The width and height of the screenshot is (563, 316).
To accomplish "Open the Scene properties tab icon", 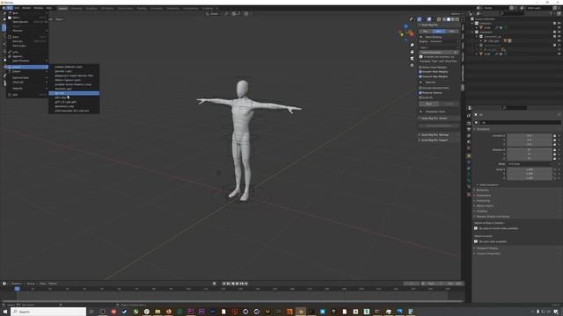I will click(469, 142).
